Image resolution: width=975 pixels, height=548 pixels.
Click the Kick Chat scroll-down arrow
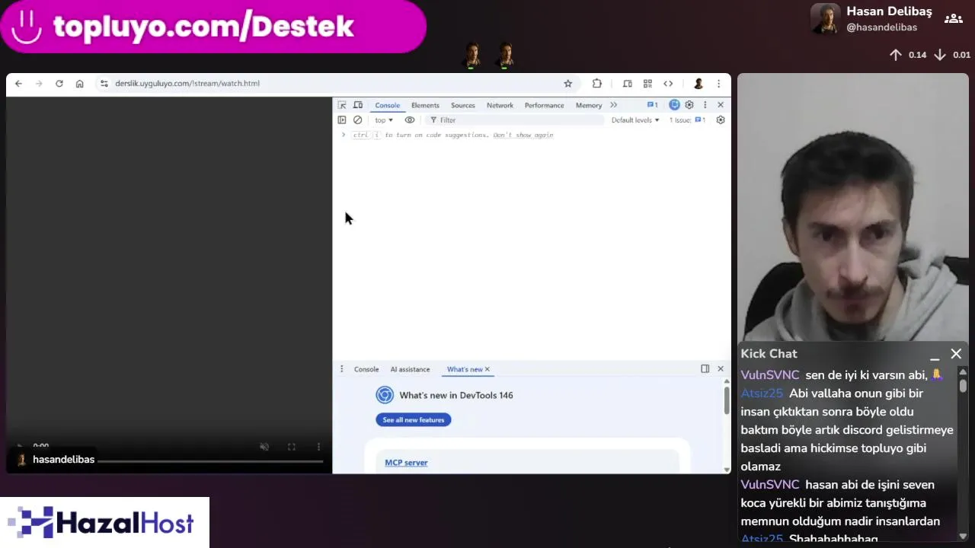[x=963, y=536]
